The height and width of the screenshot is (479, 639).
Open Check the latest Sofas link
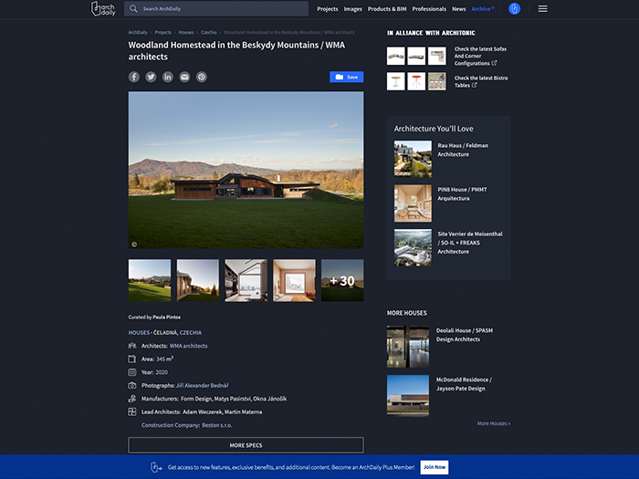pos(480,57)
